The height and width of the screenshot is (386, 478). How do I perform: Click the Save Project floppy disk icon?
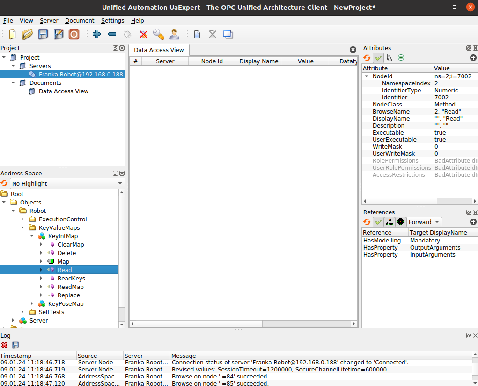43,34
